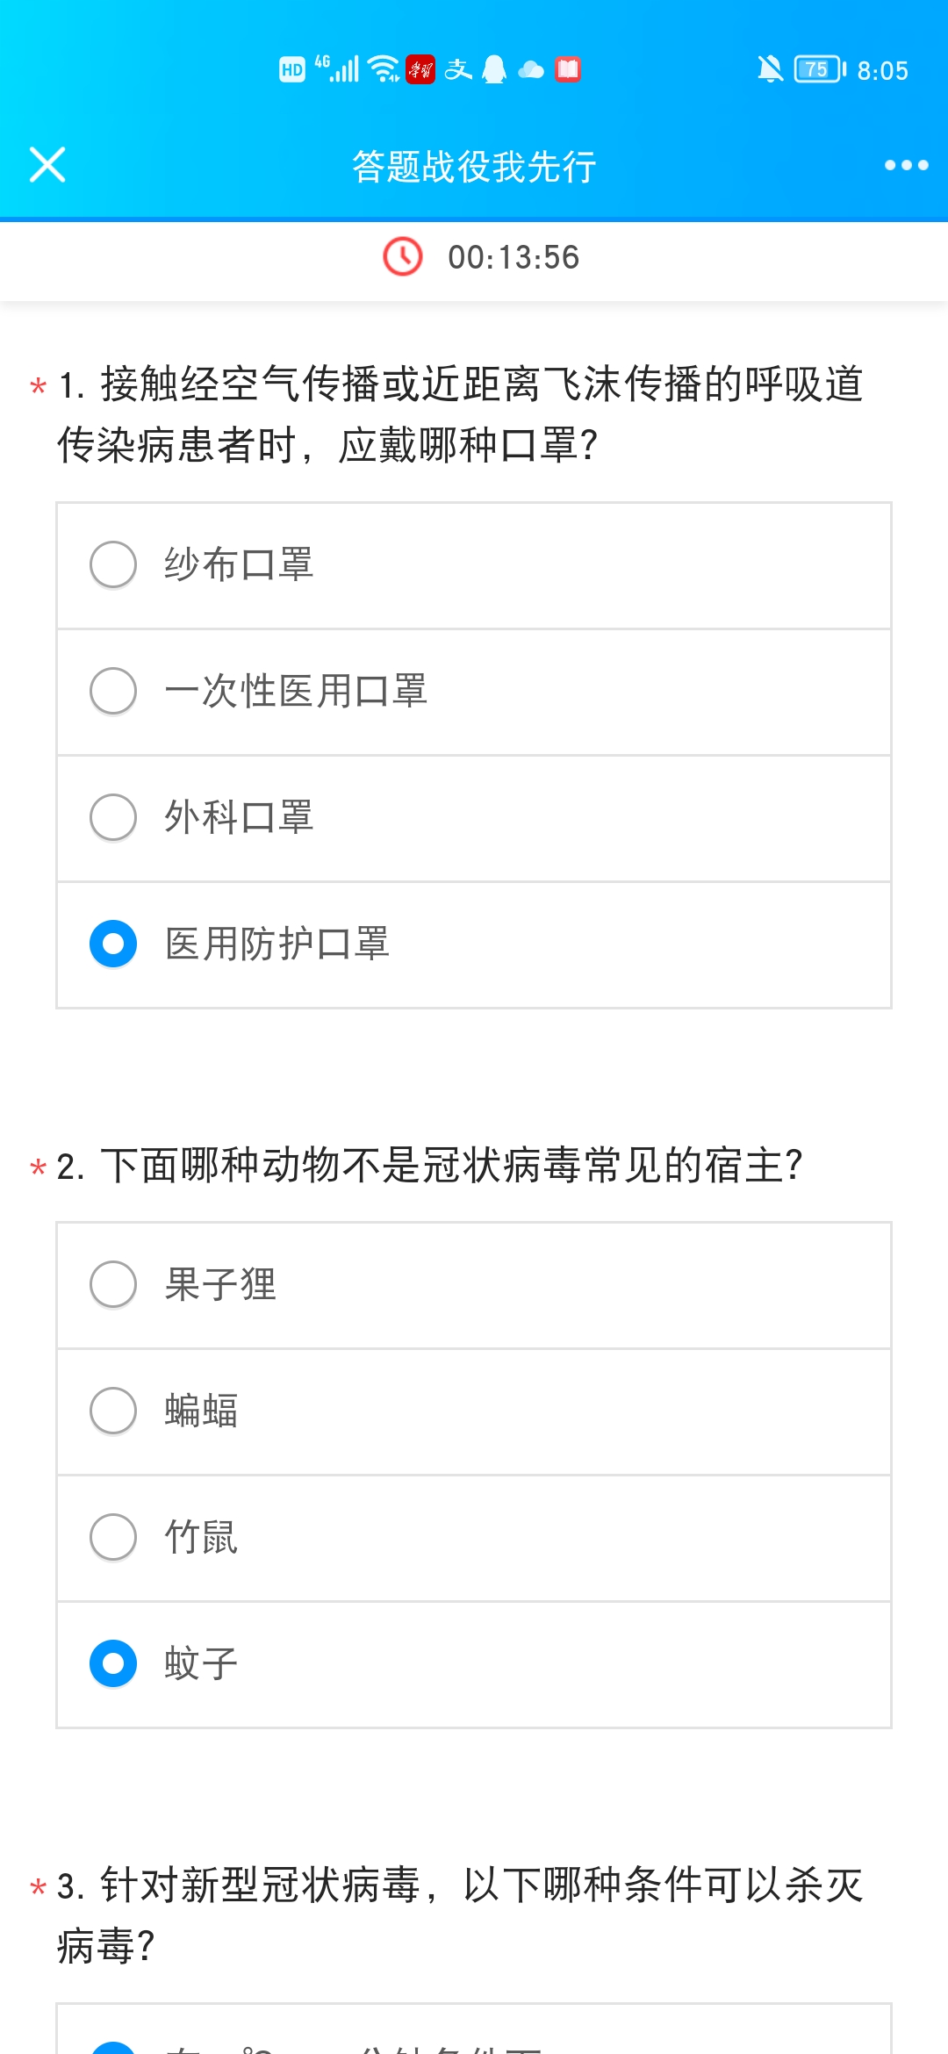Tap the Alipay notification icon
948x2054 pixels.
point(458,68)
